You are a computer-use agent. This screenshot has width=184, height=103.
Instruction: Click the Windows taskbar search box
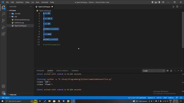click(x=18, y=101)
